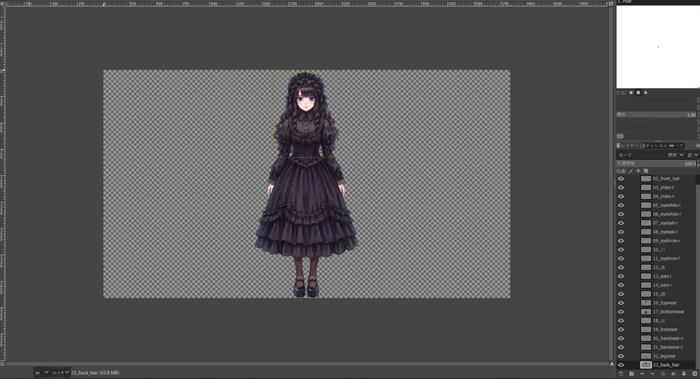Toggle visibility of 19_footwear layer

[x=621, y=329]
